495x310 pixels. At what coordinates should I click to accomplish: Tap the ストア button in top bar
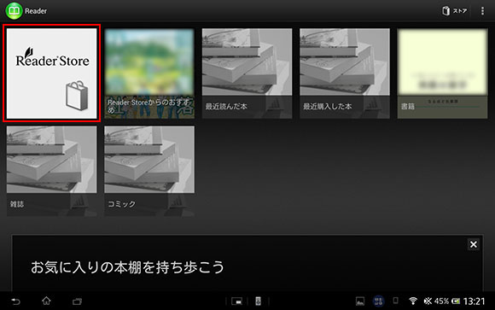(454, 11)
